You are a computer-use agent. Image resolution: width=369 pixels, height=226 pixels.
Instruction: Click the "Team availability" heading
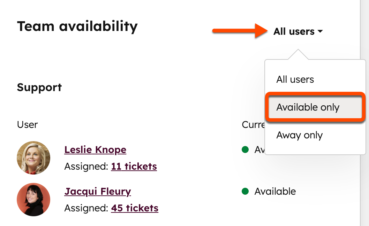click(77, 26)
